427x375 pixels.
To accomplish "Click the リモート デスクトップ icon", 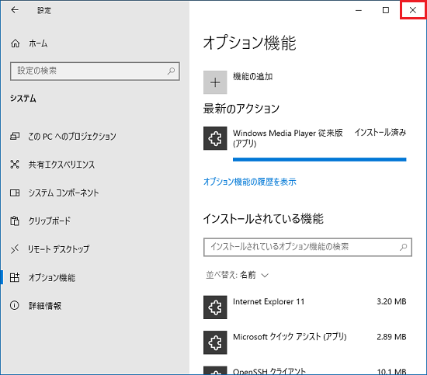I will coord(15,249).
